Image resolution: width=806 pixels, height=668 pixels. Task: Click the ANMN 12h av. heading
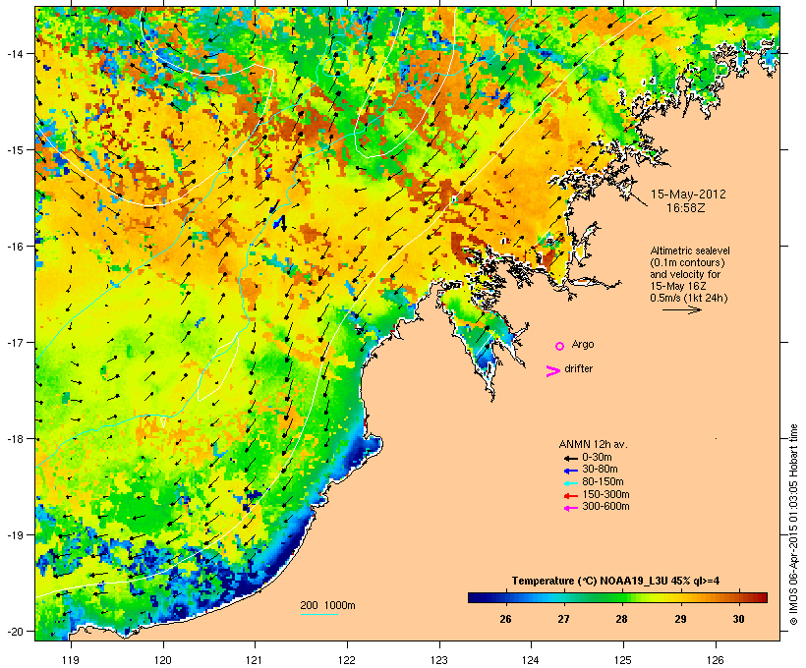click(x=593, y=444)
